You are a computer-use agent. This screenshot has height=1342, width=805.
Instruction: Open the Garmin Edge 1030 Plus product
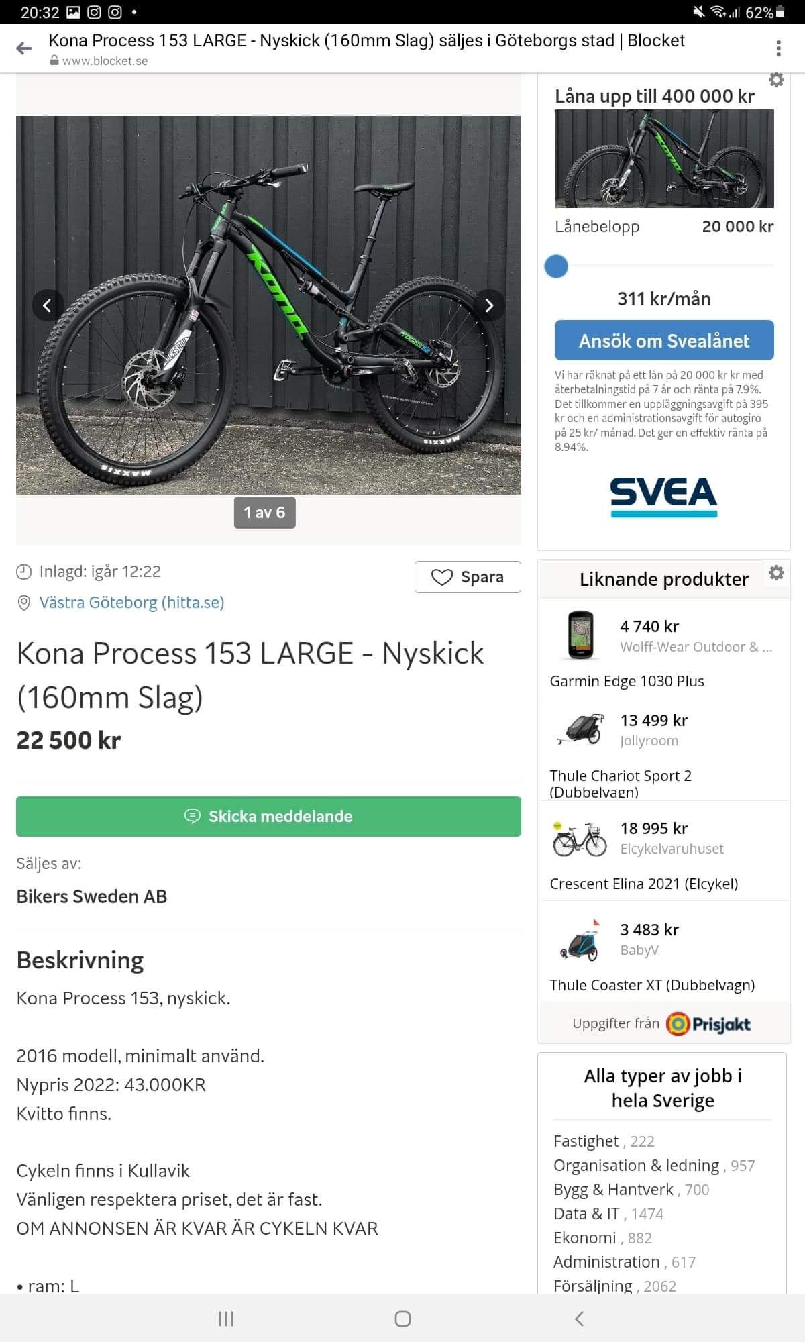pos(627,681)
